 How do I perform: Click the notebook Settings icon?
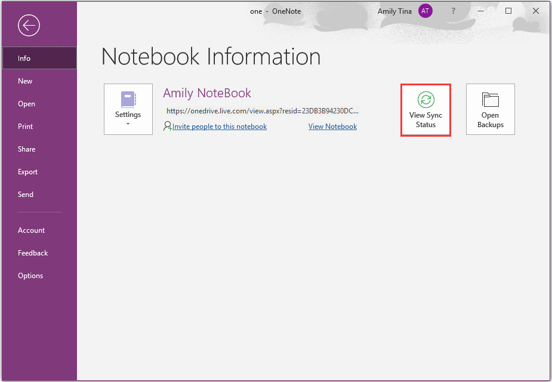(128, 99)
